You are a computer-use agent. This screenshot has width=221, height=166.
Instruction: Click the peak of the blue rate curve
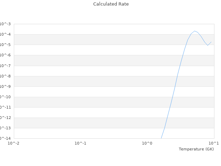coord(194,31)
